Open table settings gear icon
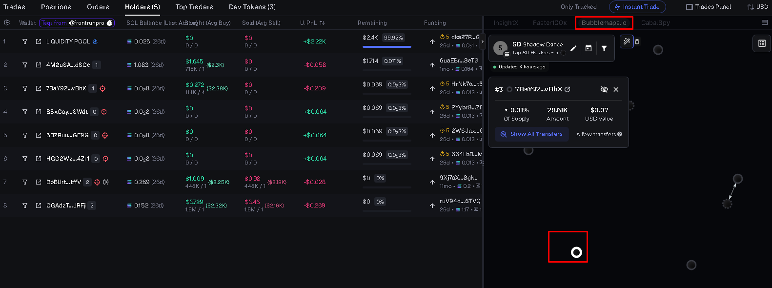Image resolution: width=772 pixels, height=288 pixels. [7, 22]
